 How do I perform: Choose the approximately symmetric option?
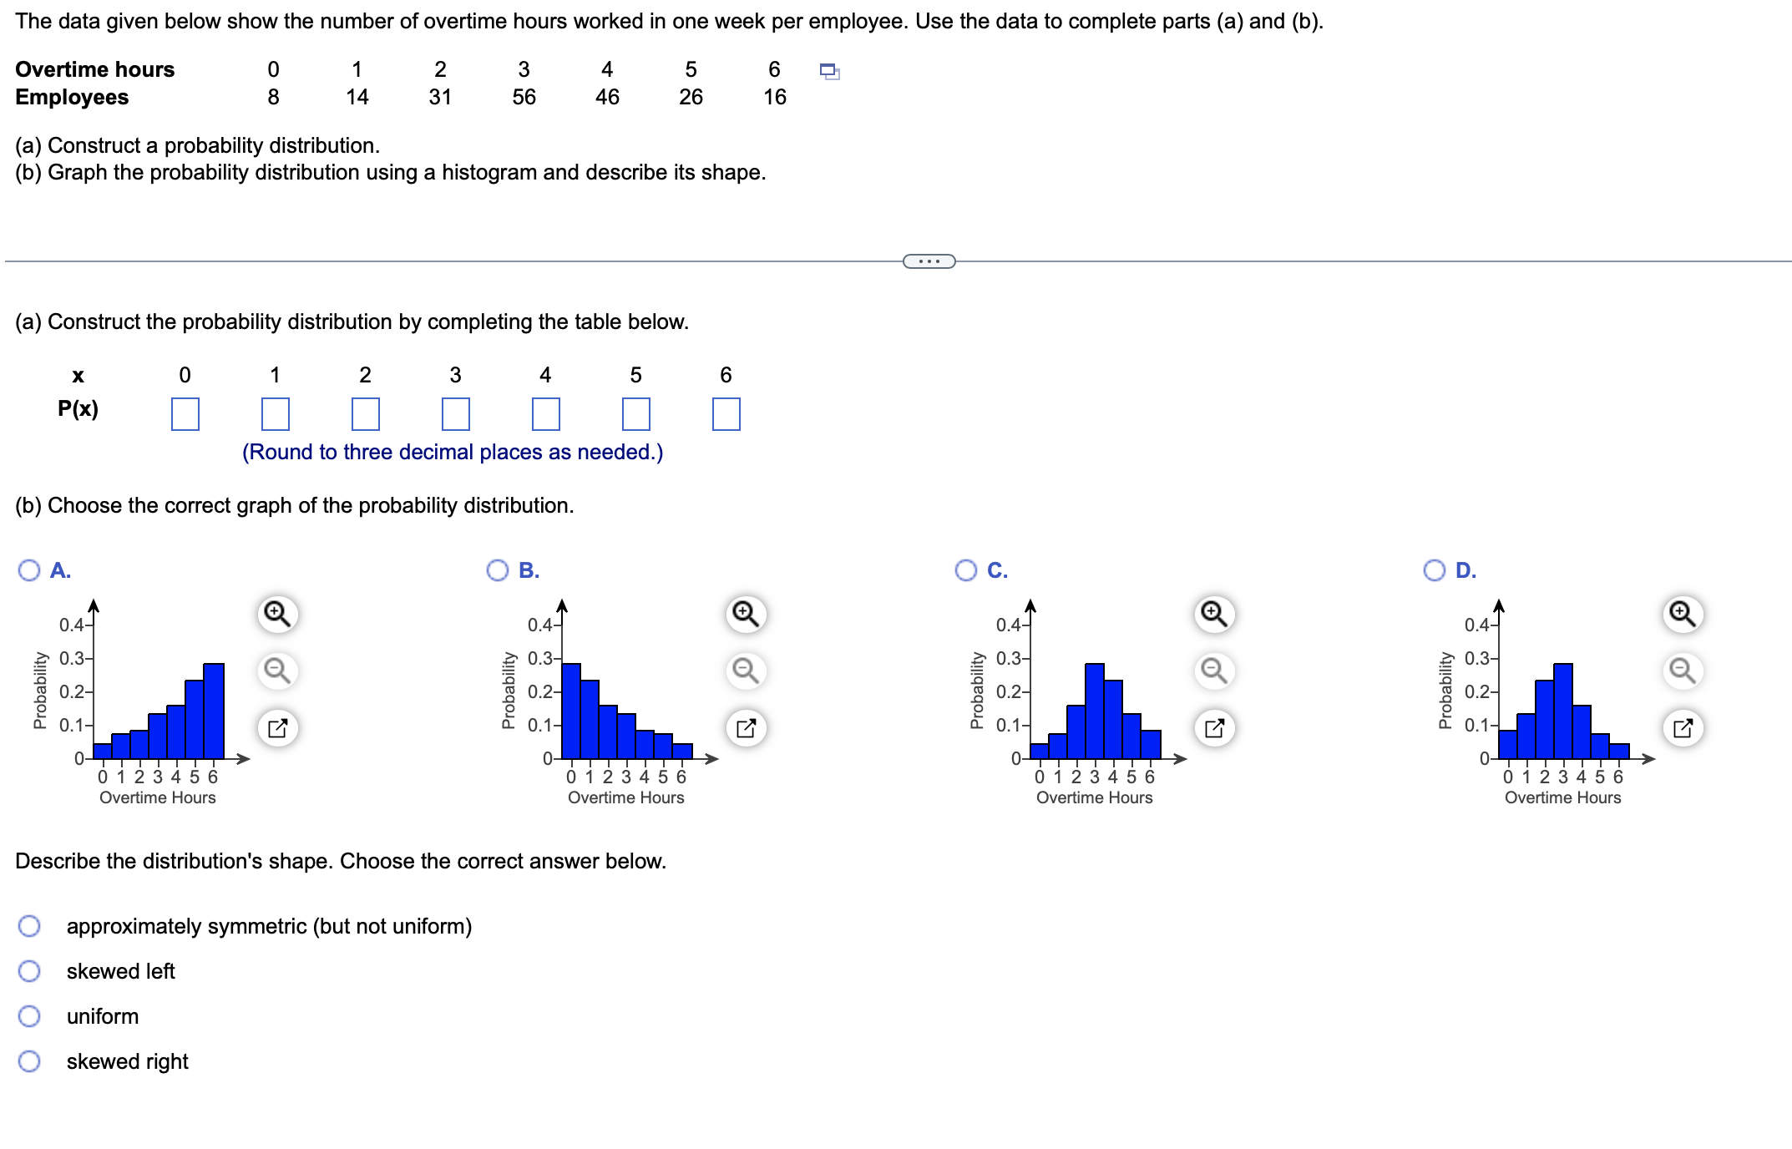pos(31,925)
